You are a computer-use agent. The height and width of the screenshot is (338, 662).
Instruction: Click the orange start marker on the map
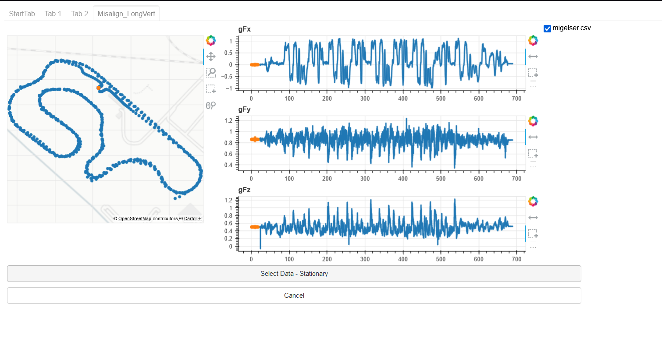[99, 88]
